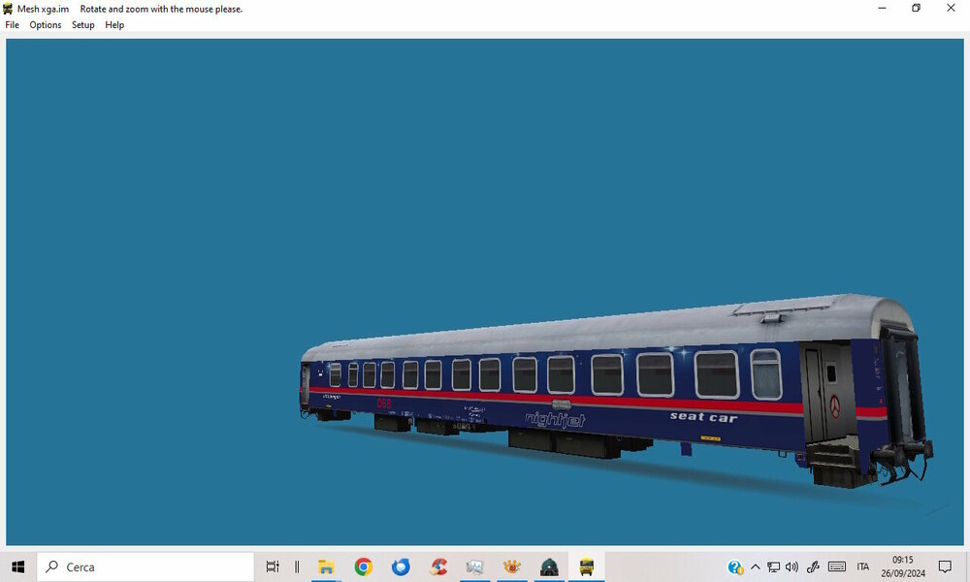
Task: Open the dark green dome app in taskbar
Action: coord(549,566)
